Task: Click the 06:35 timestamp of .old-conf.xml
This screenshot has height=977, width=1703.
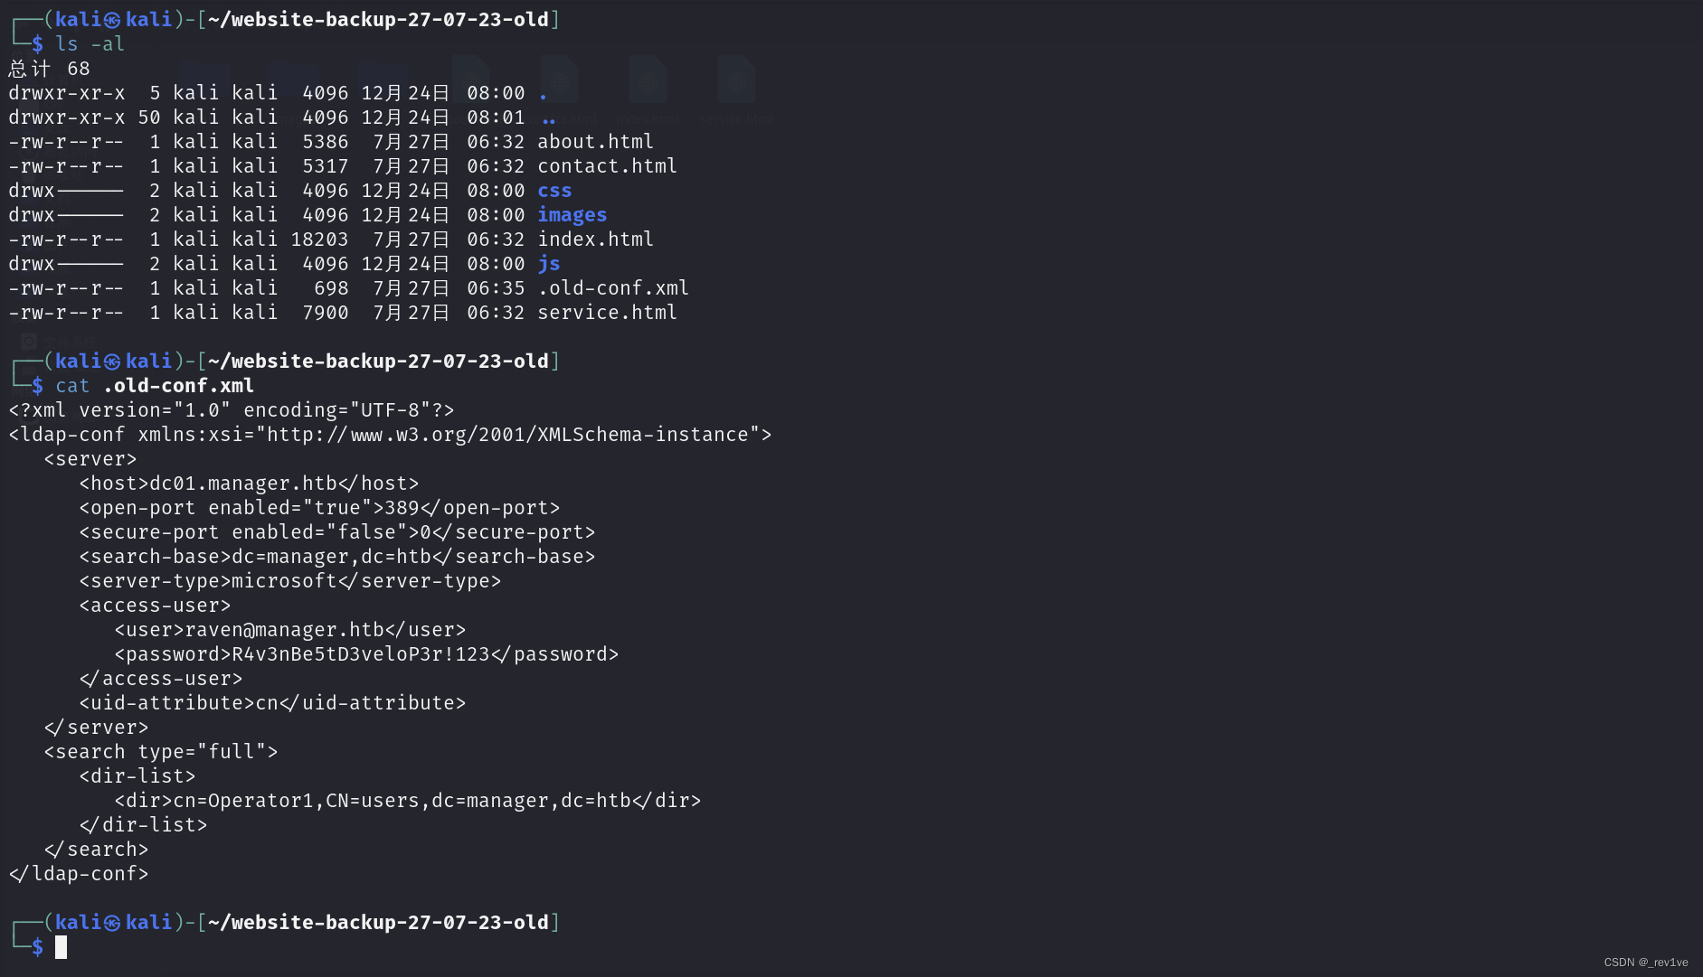Action: tap(496, 288)
